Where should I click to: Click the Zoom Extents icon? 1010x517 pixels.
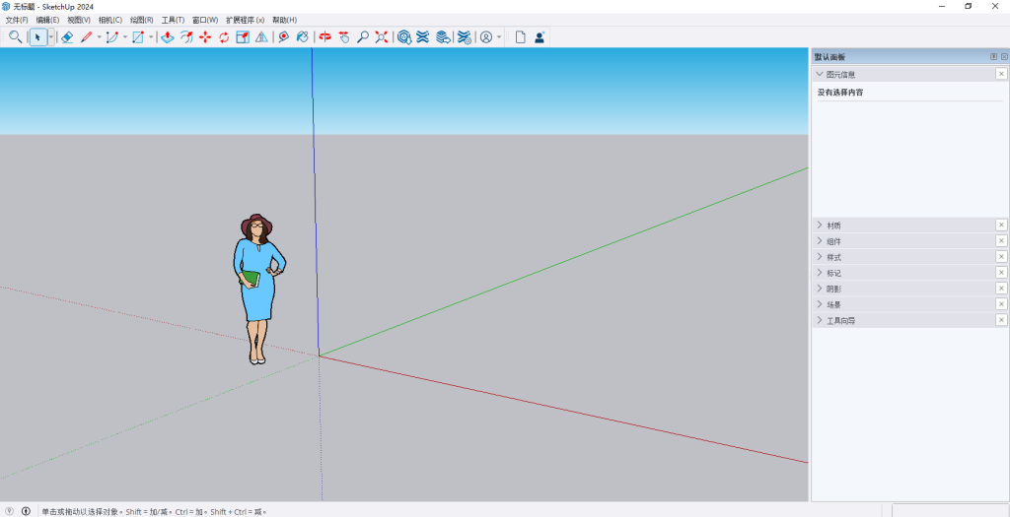[x=381, y=37]
